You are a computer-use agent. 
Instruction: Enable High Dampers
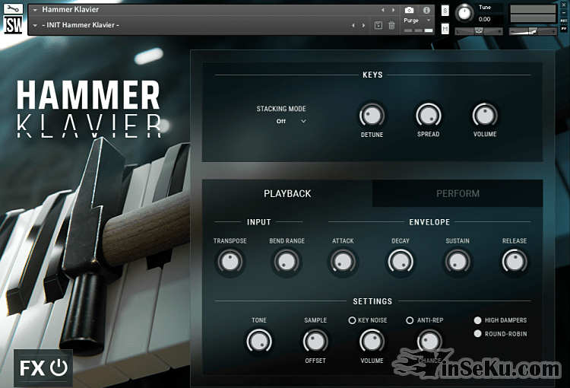click(x=477, y=320)
